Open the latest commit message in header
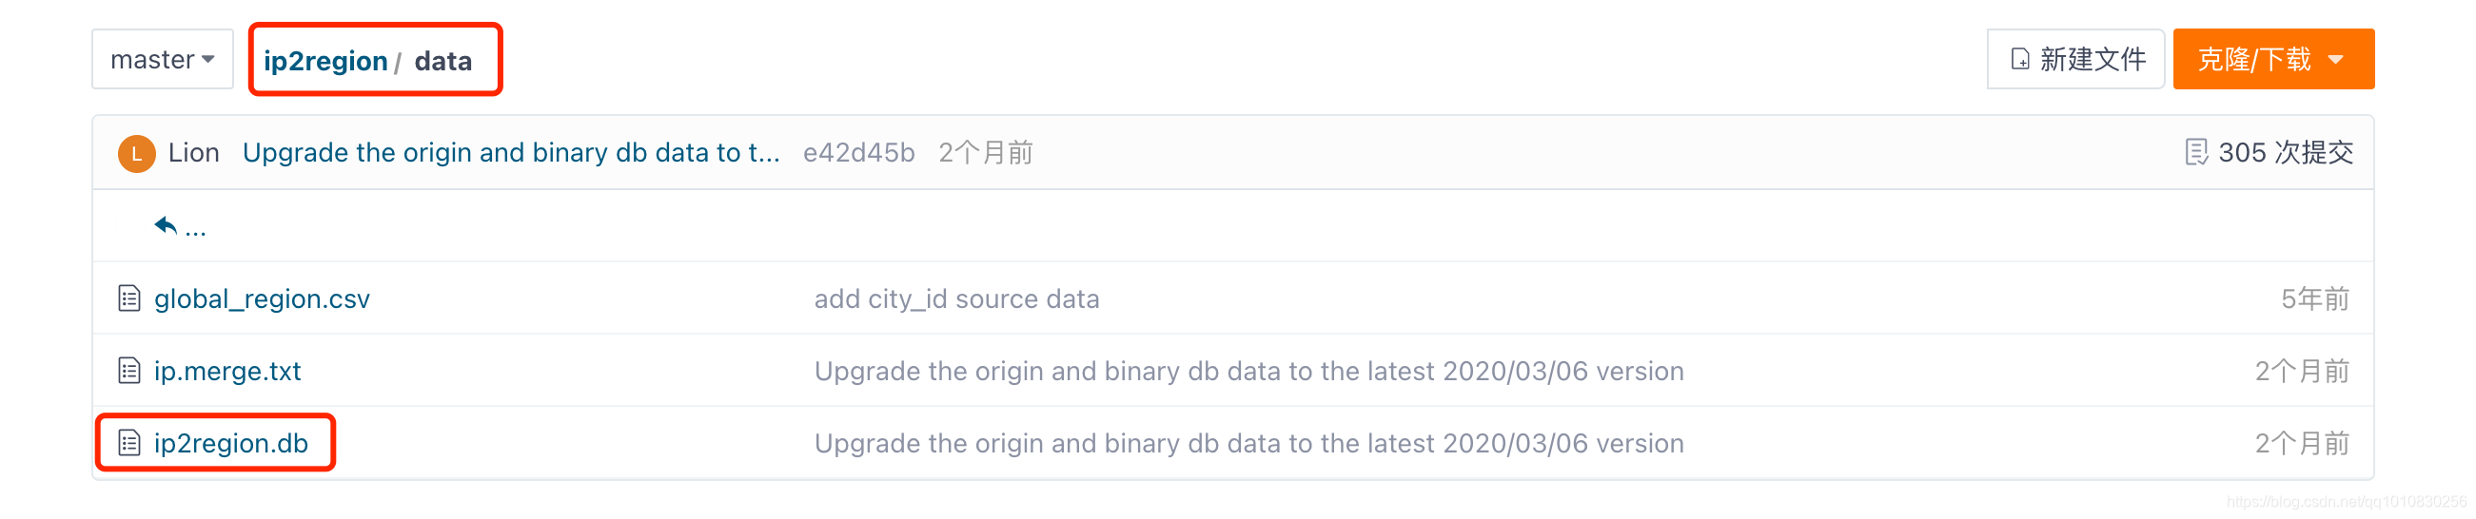Image resolution: width=2476 pixels, height=519 pixels. pyautogui.click(x=510, y=152)
